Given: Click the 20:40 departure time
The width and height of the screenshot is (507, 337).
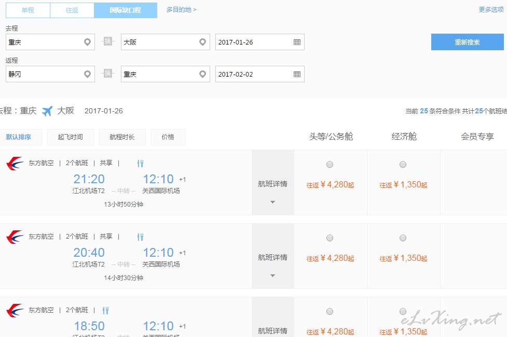Looking at the screenshot, I should point(89,253).
